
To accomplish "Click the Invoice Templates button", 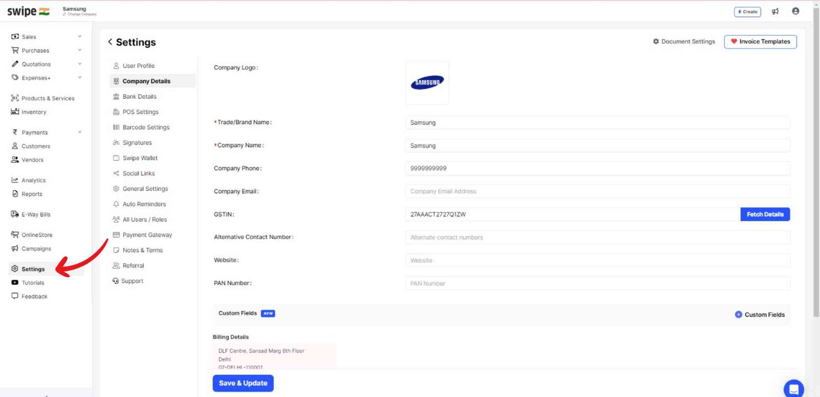I will pos(760,42).
